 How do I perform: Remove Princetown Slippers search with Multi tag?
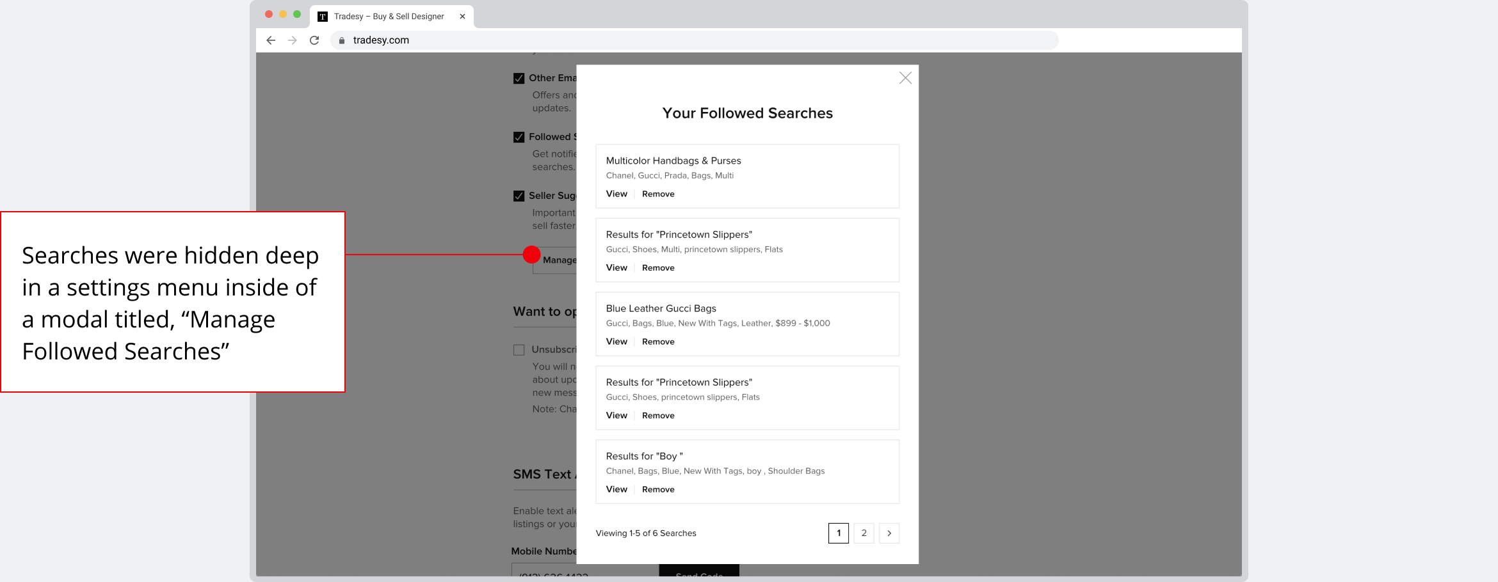(658, 268)
